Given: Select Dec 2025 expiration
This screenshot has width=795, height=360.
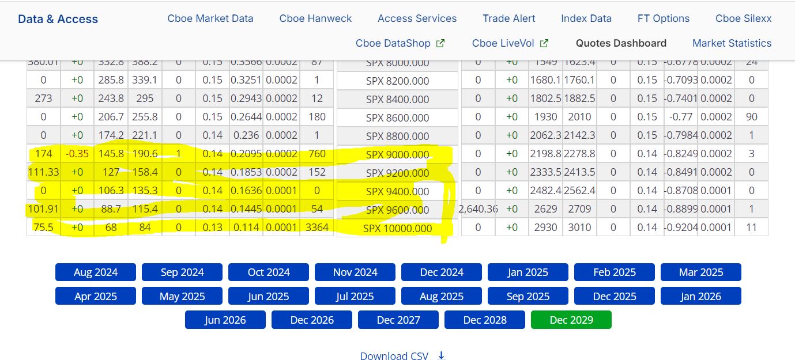Looking at the screenshot, I should pos(615,296).
